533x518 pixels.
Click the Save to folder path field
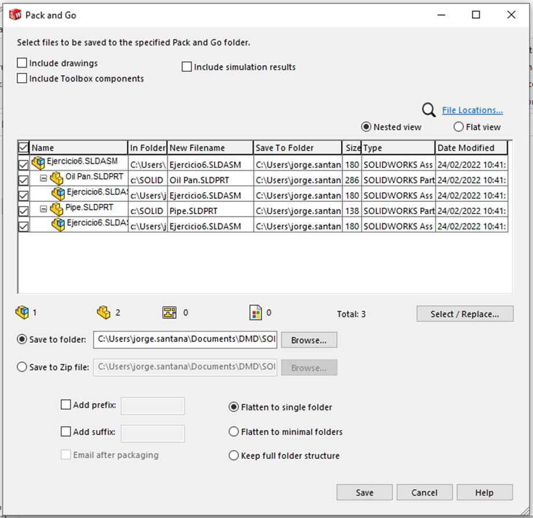[x=185, y=340]
